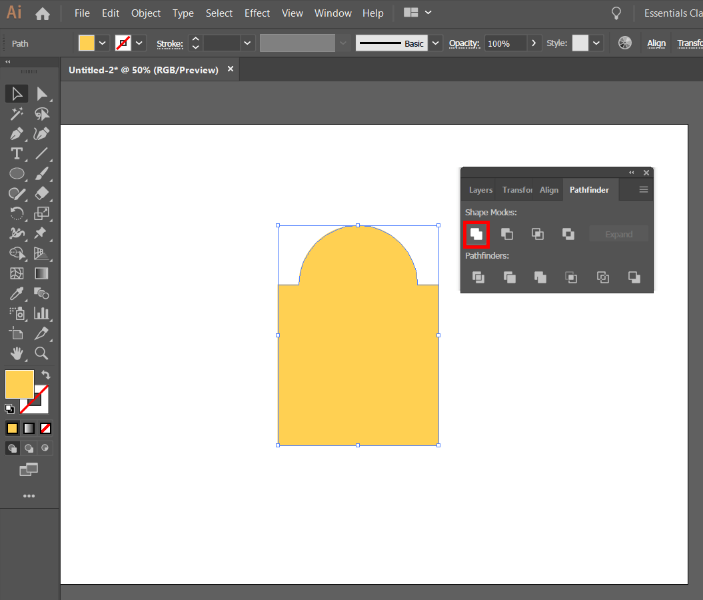The width and height of the screenshot is (703, 600).
Task: Pick the Eyedropper tool
Action: point(17,293)
